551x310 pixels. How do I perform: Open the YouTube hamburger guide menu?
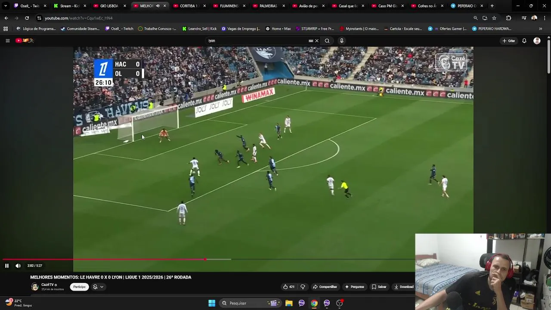pos(7,40)
